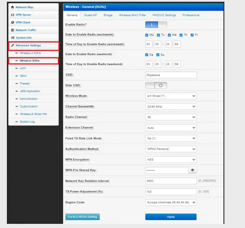
Task: Click workweek start hour field
Action: click(149, 44)
